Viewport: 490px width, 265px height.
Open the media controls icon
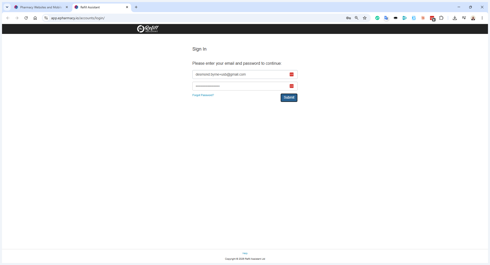tap(464, 18)
